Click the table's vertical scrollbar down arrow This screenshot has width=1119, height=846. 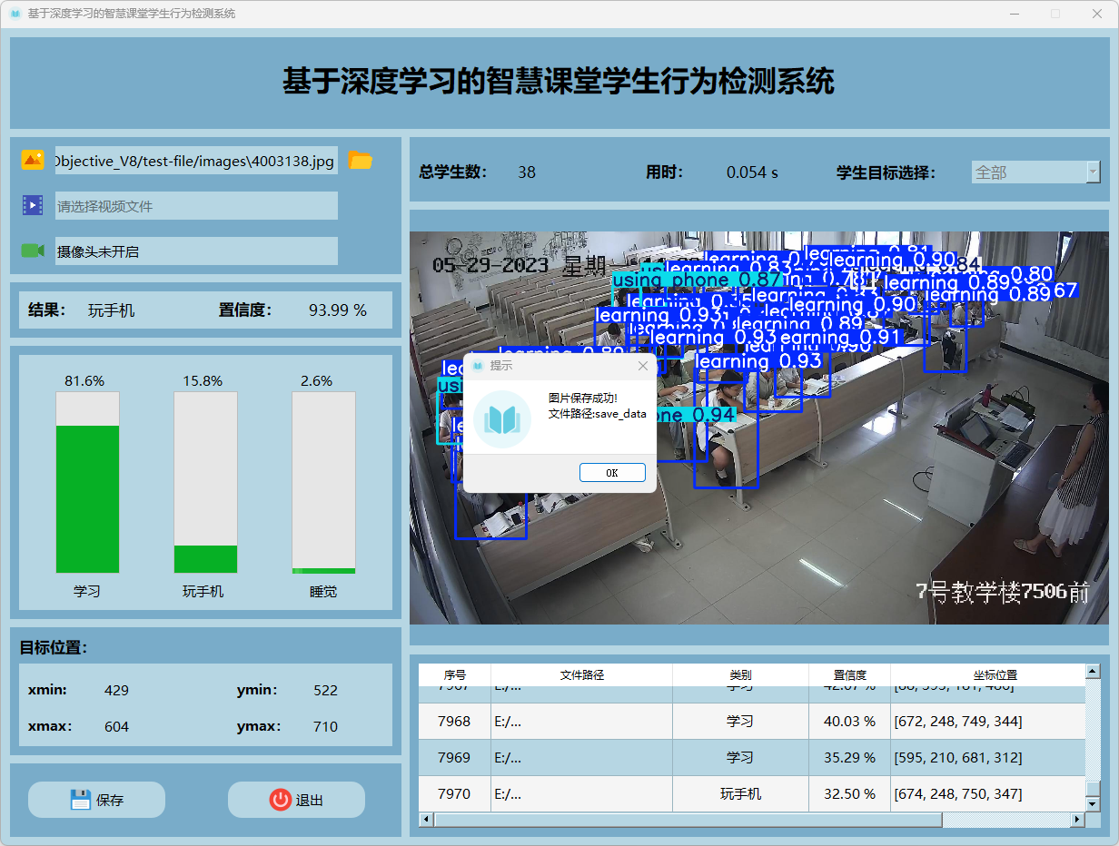(x=1093, y=803)
